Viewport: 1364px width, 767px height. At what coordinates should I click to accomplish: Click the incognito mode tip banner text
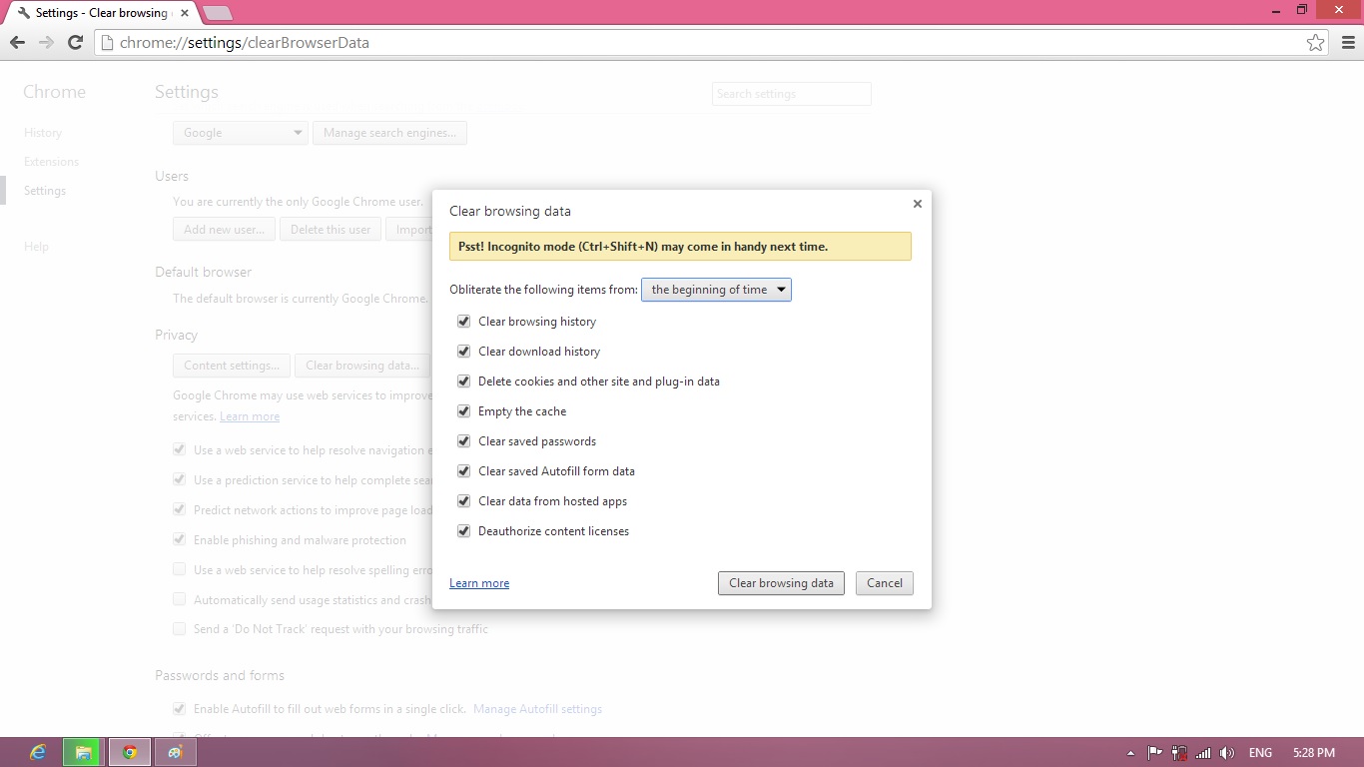point(643,247)
